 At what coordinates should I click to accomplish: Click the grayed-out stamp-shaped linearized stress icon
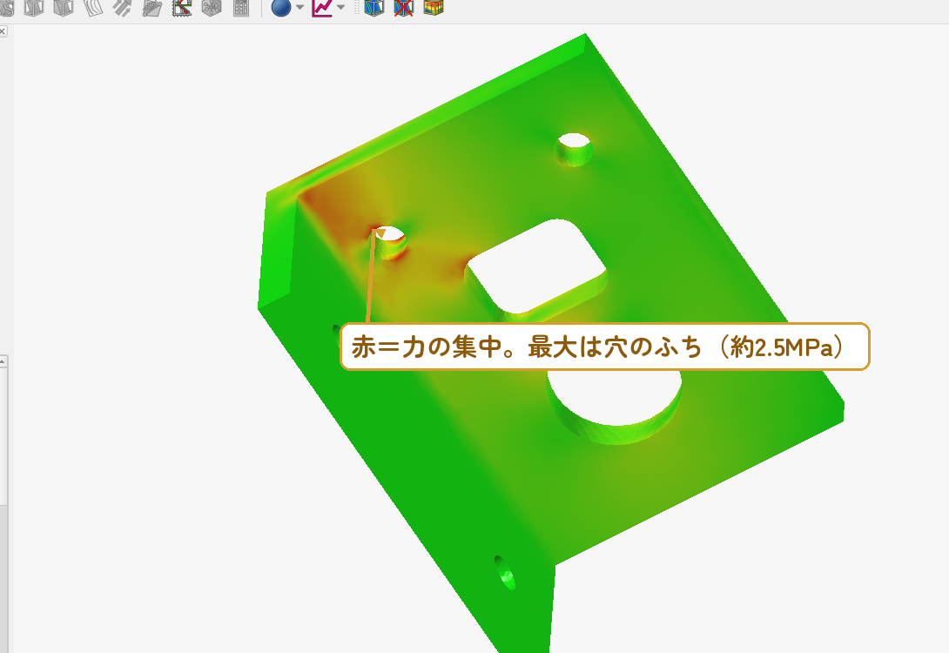(x=182, y=7)
